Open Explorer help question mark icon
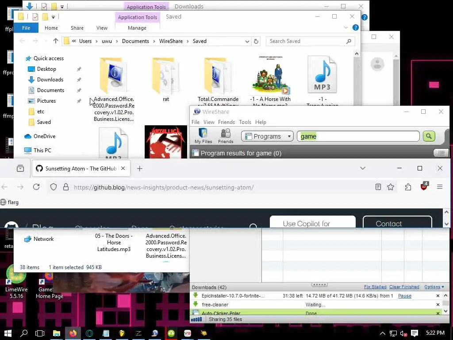 [x=355, y=27]
